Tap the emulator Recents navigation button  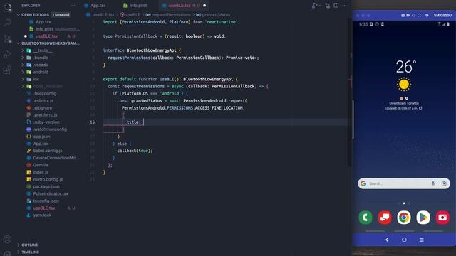tap(421, 240)
